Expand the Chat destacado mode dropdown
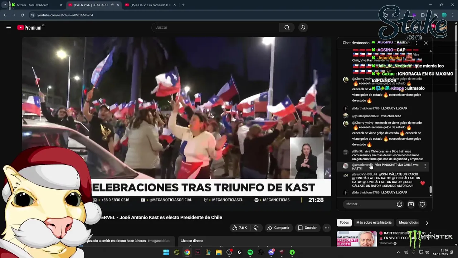 [x=358, y=43]
